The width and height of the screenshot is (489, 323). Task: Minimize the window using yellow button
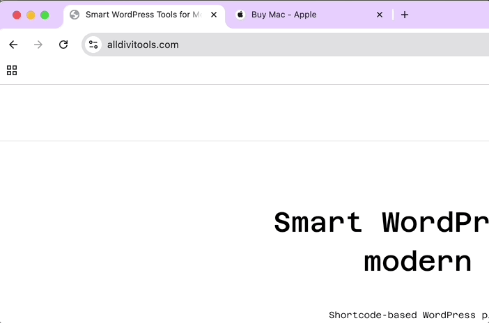(x=31, y=15)
